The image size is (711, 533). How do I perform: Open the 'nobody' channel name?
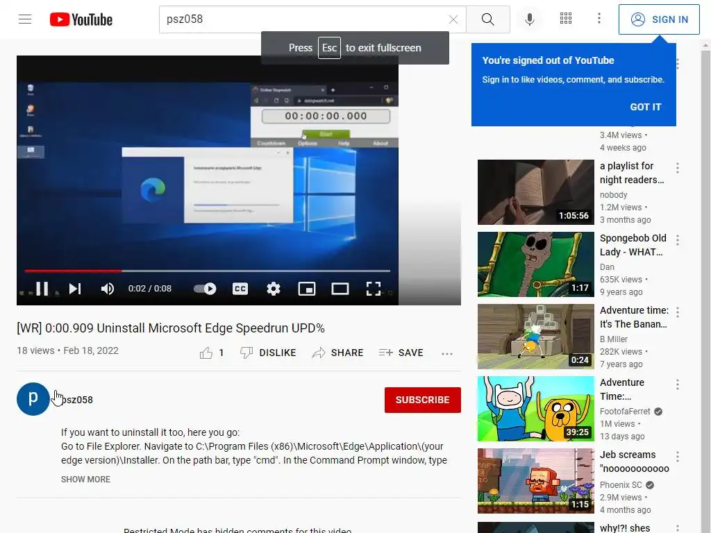tap(614, 195)
